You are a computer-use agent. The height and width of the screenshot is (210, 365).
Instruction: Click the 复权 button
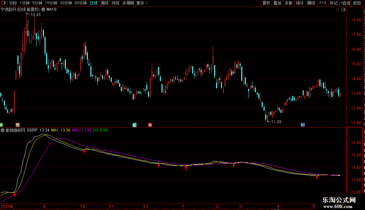(x=266, y=3)
